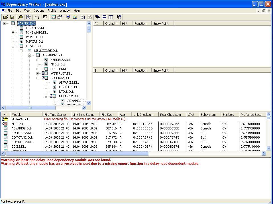Click the Cascade windows toolbar icon
The image size is (273, 204).
click(x=98, y=17)
